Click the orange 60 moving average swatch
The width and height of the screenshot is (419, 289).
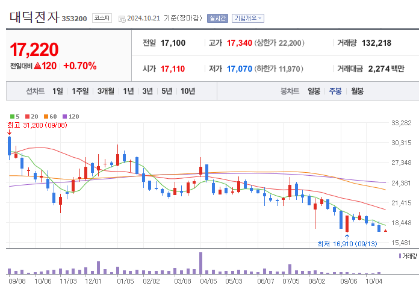[x=46, y=117]
